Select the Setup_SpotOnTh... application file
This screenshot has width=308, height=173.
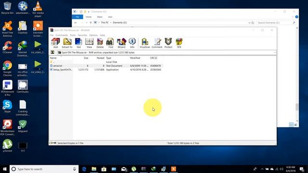106,70
